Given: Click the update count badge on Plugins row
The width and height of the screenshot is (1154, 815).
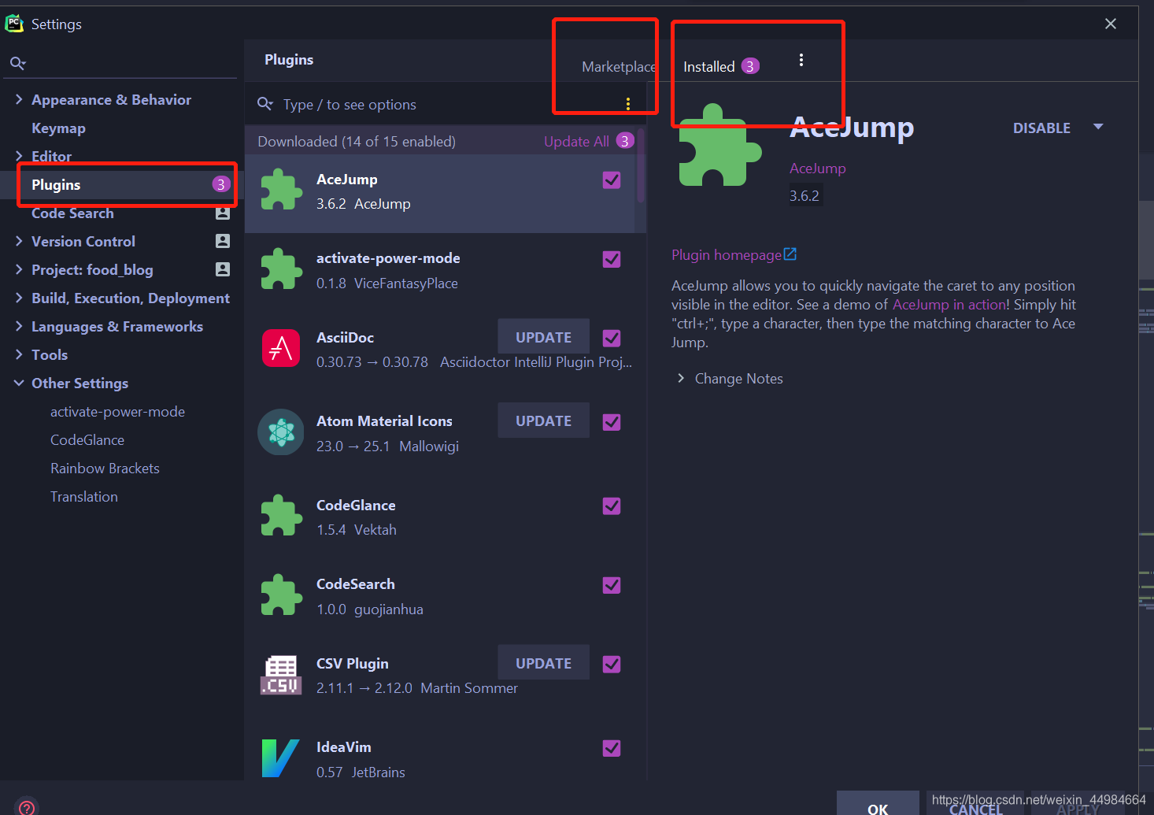Looking at the screenshot, I should (x=221, y=184).
